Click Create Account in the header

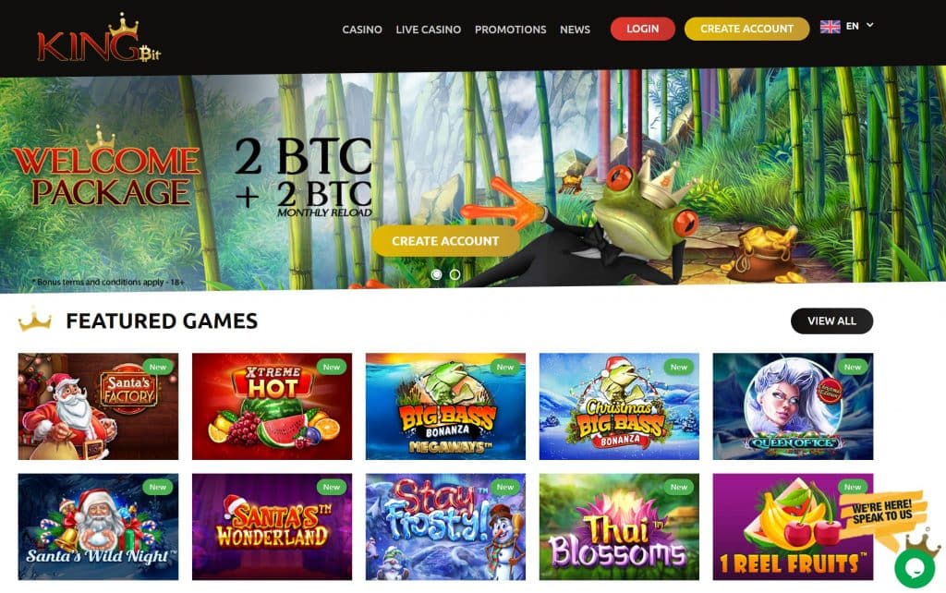(746, 29)
